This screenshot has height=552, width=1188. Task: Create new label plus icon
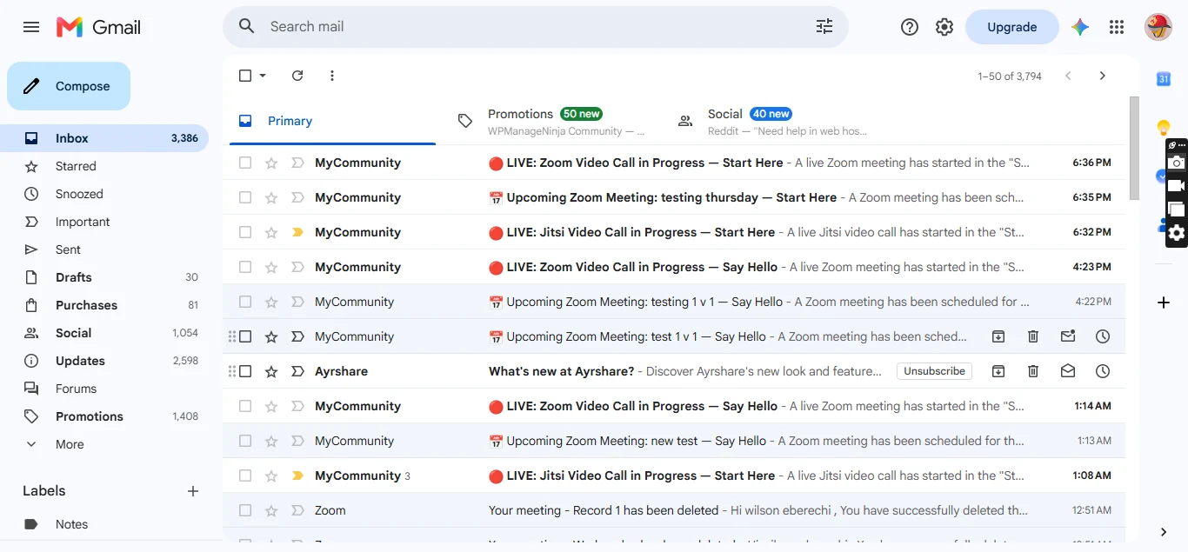193,491
